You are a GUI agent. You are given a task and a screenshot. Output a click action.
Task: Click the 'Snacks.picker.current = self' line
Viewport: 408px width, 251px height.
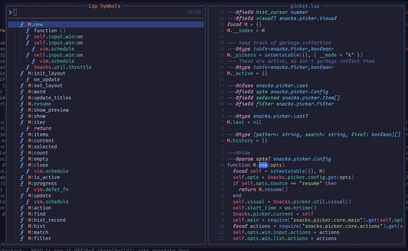pos(273,214)
